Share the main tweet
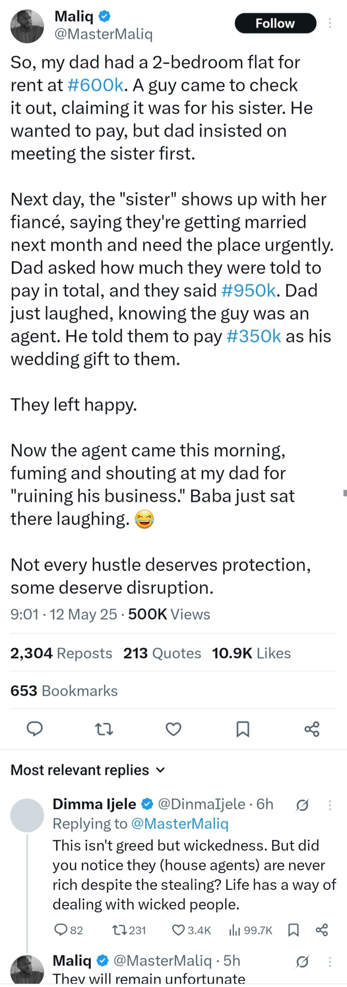 [x=312, y=729]
